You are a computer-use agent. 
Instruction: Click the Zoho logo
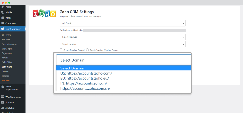pyautogui.click(x=44, y=14)
